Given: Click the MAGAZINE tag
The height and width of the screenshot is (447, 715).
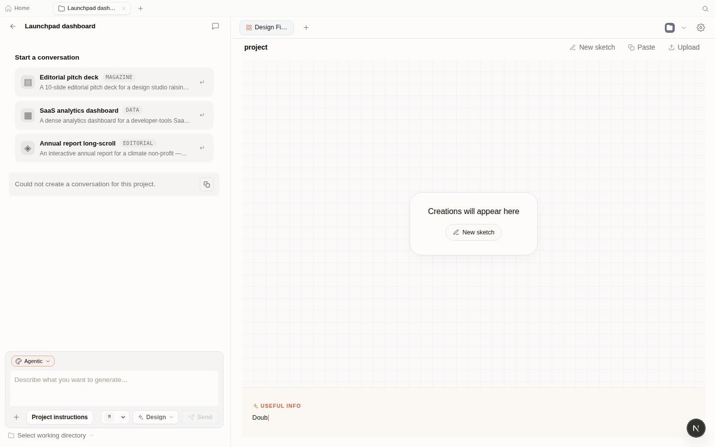Looking at the screenshot, I should [119, 77].
